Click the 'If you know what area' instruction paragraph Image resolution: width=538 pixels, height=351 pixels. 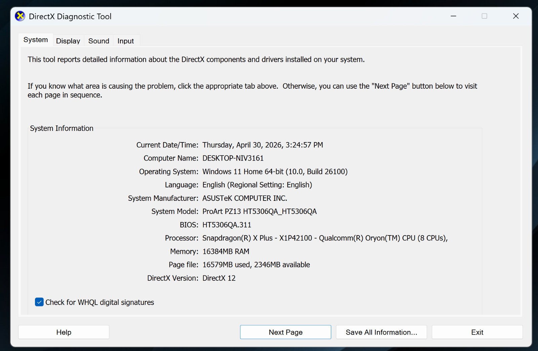tap(252, 90)
